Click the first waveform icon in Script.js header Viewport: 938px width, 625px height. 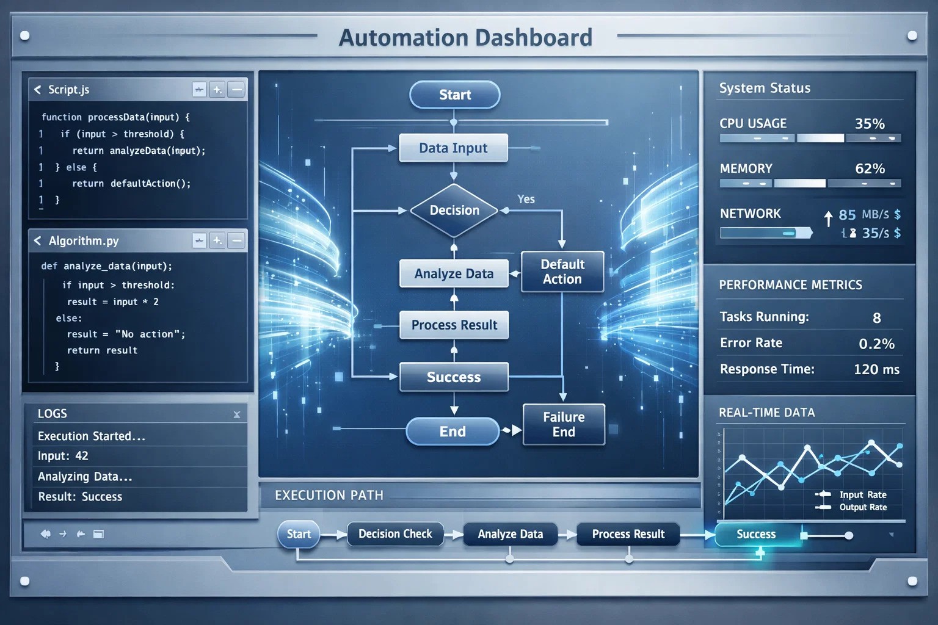click(x=199, y=90)
